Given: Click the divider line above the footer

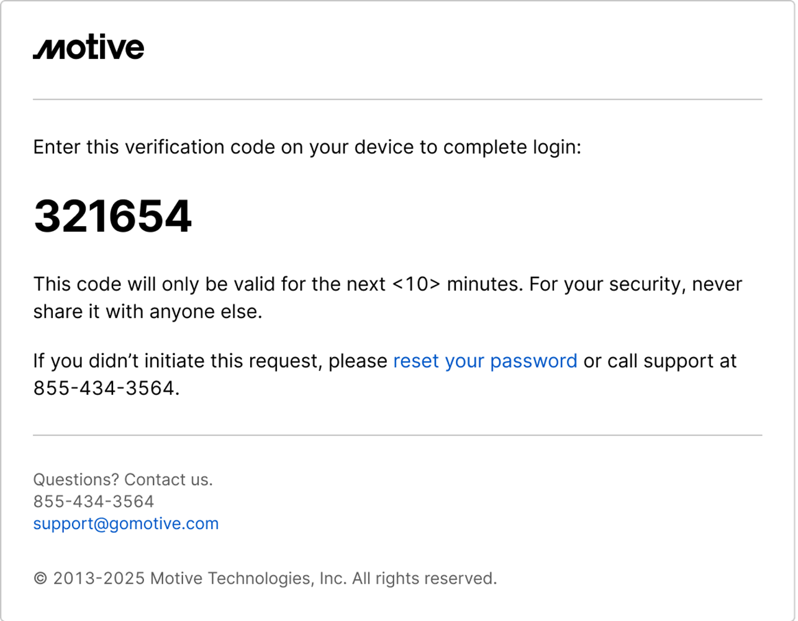Looking at the screenshot, I should coord(397,435).
